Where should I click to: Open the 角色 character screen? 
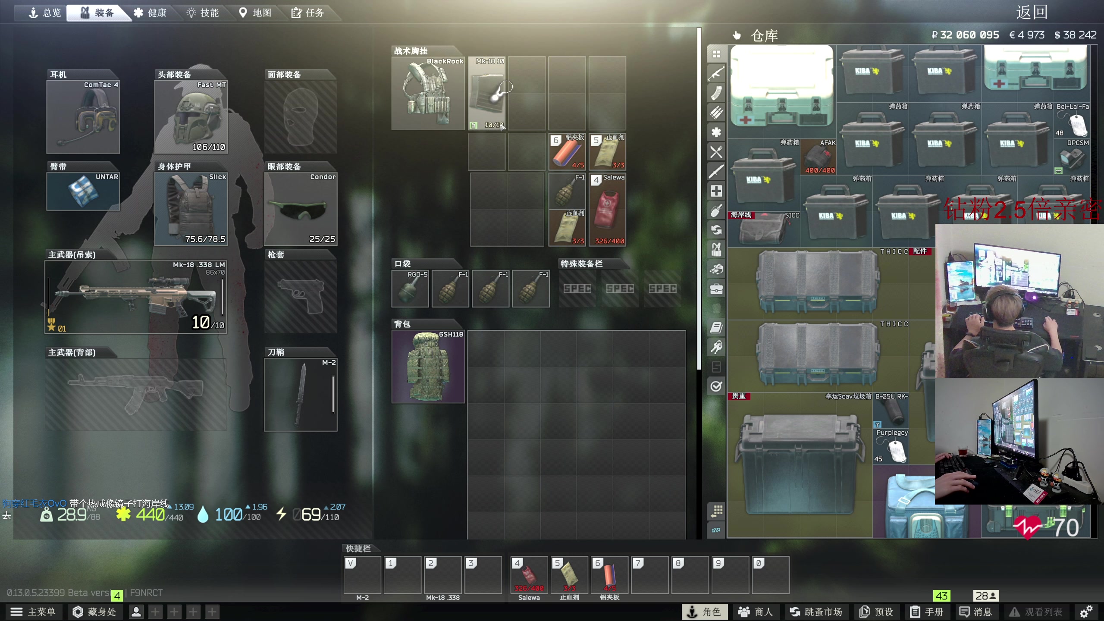704,612
